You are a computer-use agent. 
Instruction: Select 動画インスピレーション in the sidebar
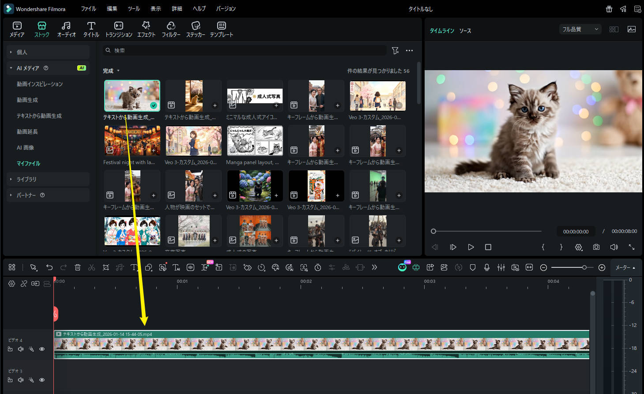40,84
